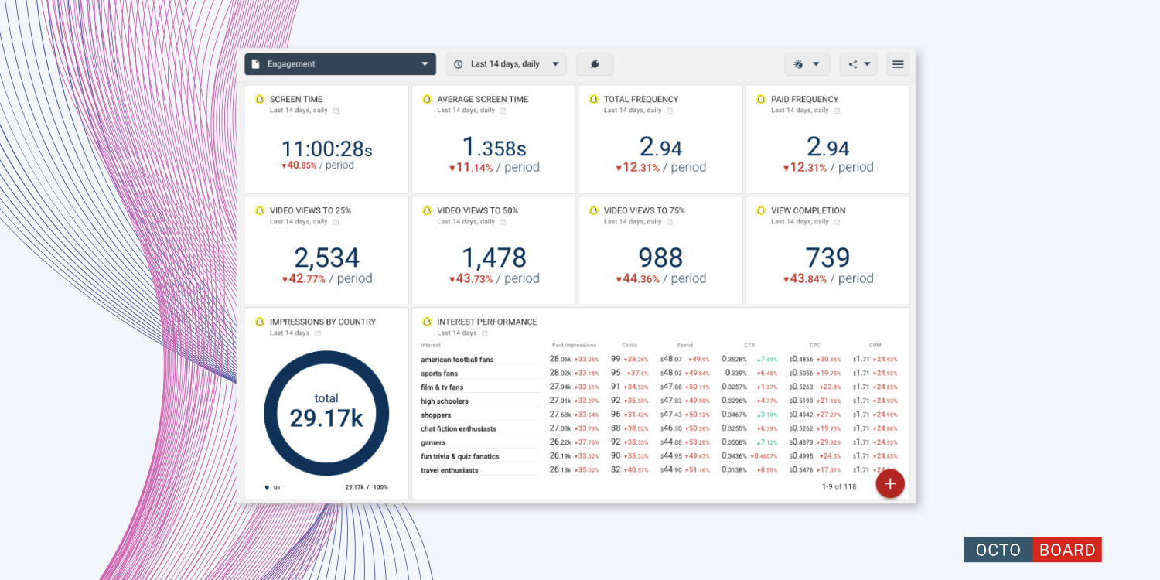
Task: Sort by the CTR column header
Action: 749,346
